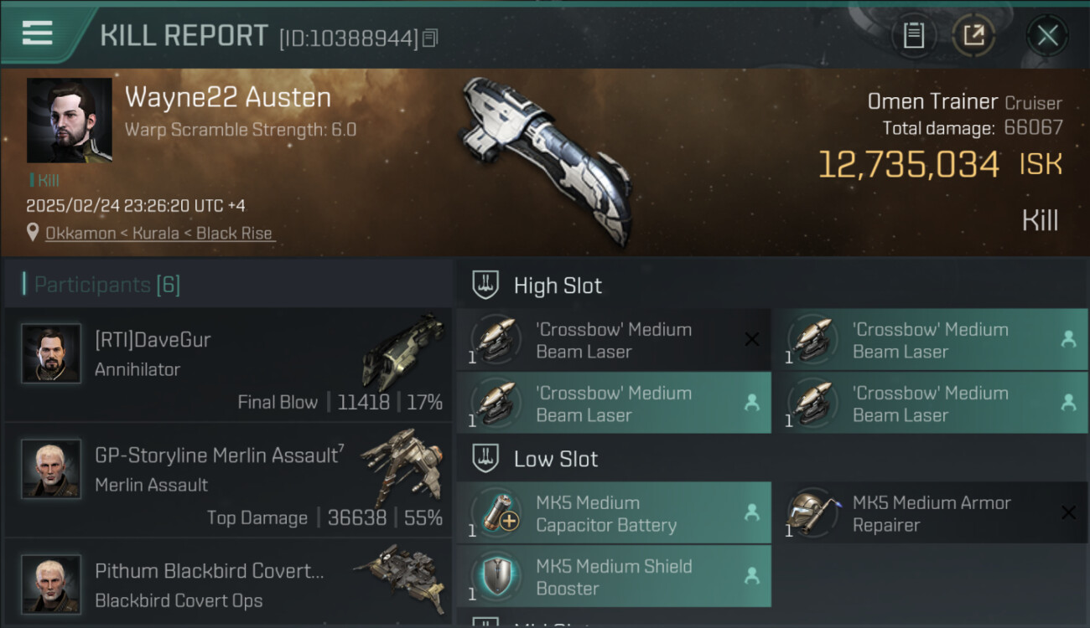The width and height of the screenshot is (1090, 628).
Task: Click the Low Slot section icon
Action: (x=485, y=458)
